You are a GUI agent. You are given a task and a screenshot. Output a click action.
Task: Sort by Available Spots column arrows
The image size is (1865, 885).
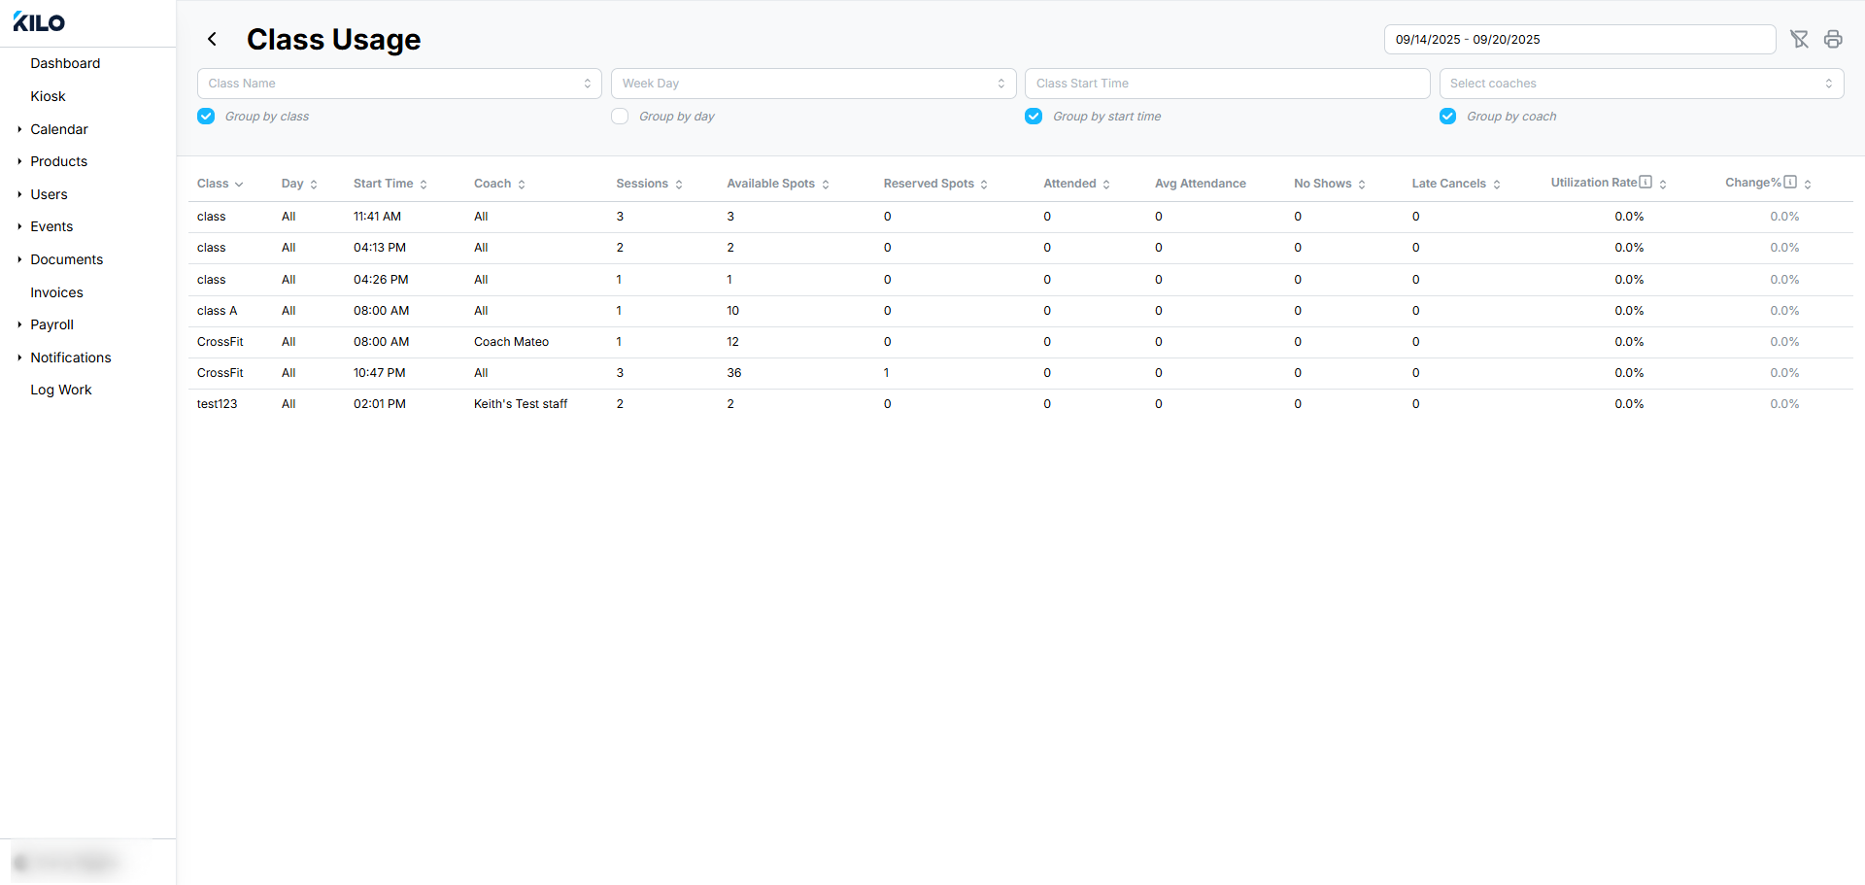(826, 185)
